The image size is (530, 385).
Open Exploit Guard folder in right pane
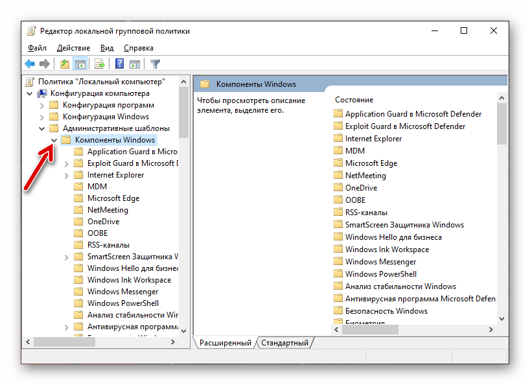(x=405, y=126)
